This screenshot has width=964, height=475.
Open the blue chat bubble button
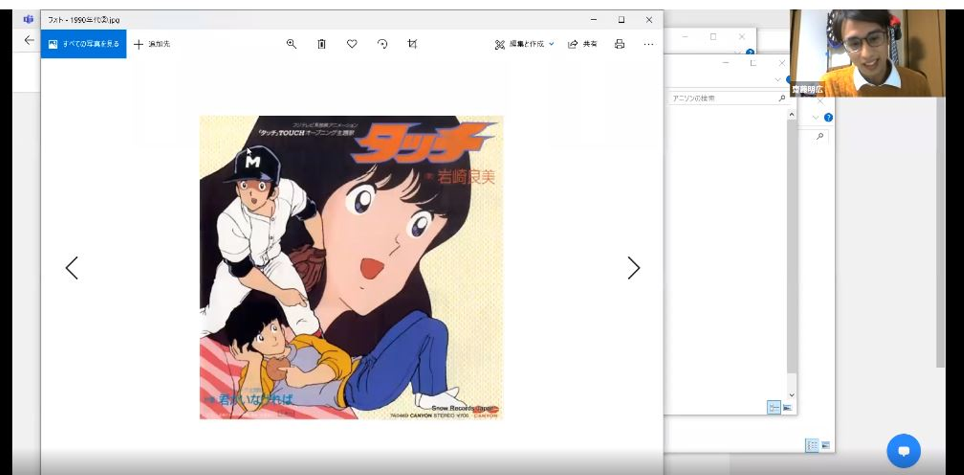pyautogui.click(x=904, y=451)
